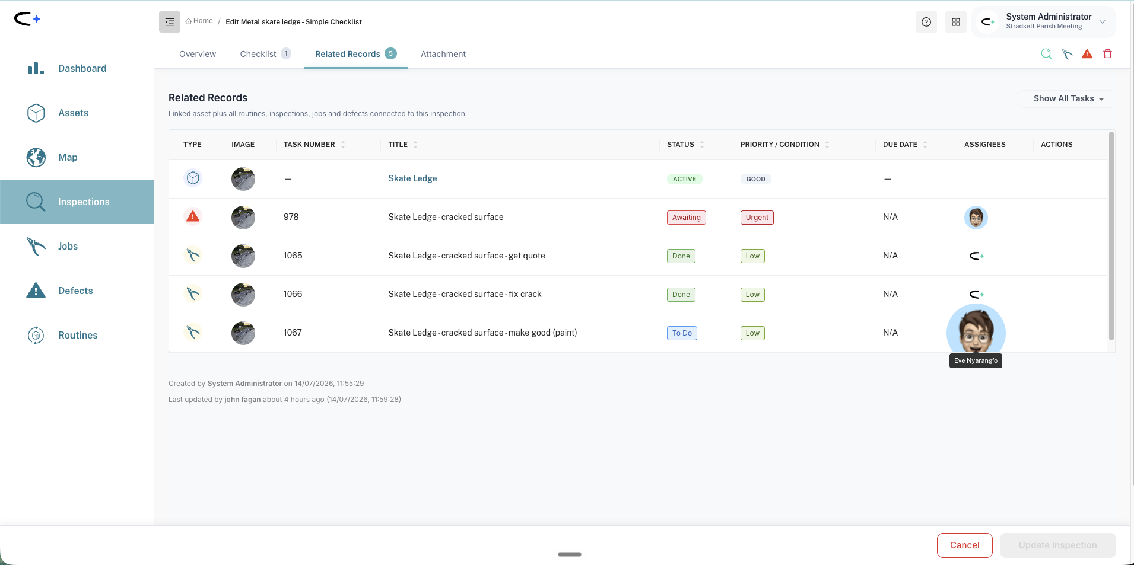Click the thumbnail image in row 1066
Image resolution: width=1134 pixels, height=565 pixels.
pos(243,295)
